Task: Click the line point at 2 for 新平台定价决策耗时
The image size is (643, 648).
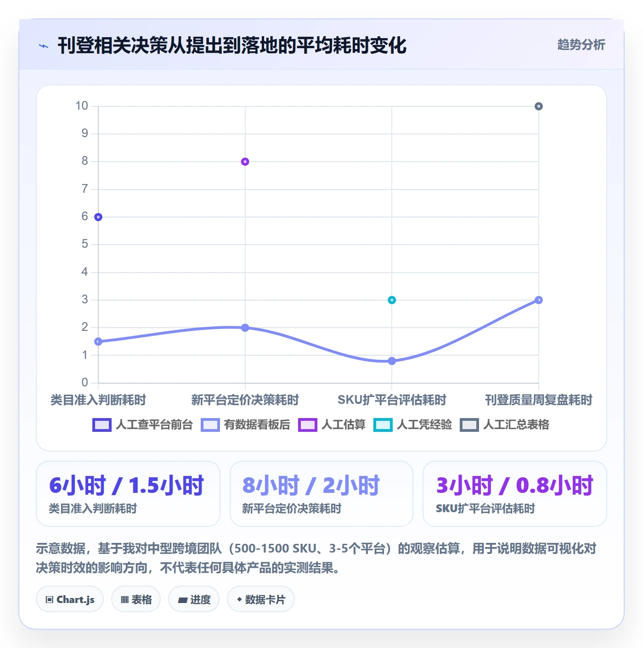Action: 245,328
